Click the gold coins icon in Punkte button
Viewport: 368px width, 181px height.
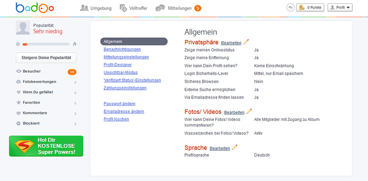(x=302, y=7)
